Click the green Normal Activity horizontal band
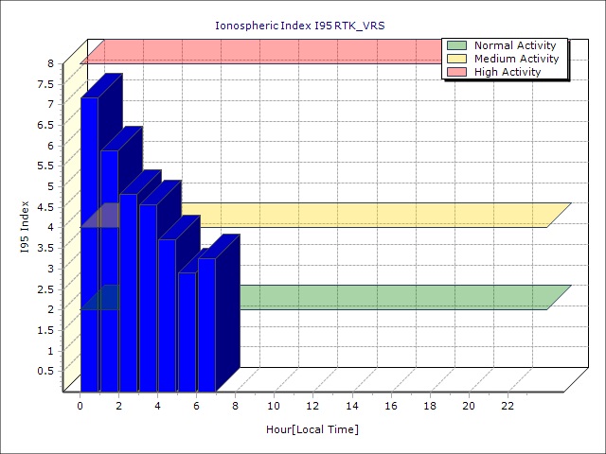Image resolution: width=606 pixels, height=454 pixels. click(x=379, y=297)
